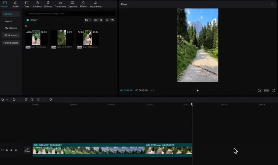Click the Import media button with teal icon

32,20
